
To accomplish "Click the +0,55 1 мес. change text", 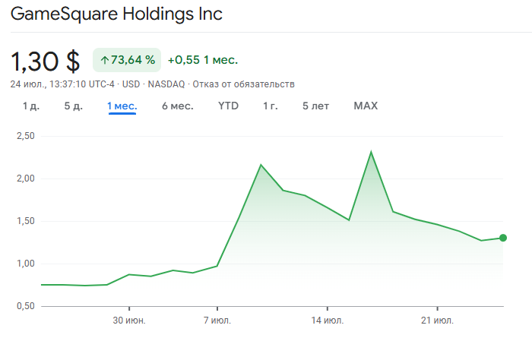I will [203, 60].
